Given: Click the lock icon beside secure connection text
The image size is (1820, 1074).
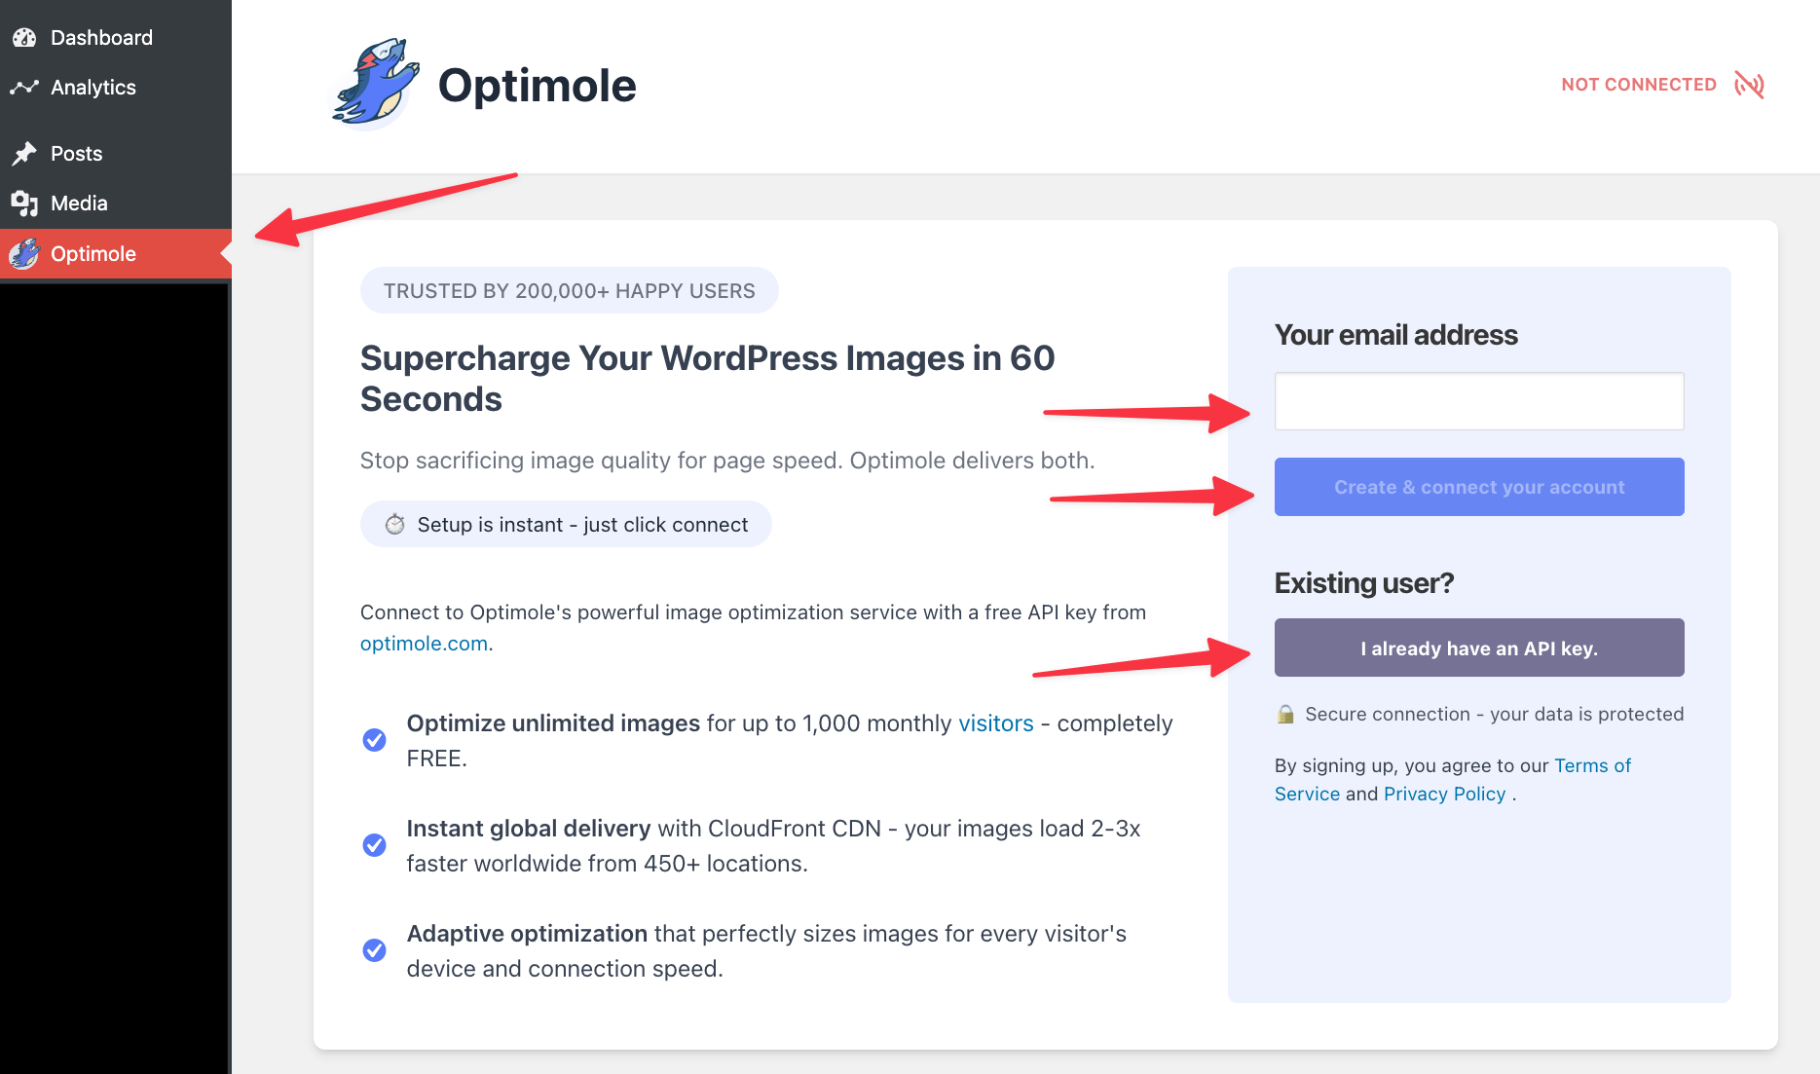Looking at the screenshot, I should pos(1283,714).
